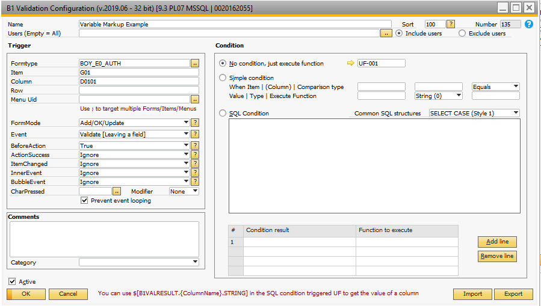
Task: Click the Simple condition Execute Function field
Action: click(496, 96)
